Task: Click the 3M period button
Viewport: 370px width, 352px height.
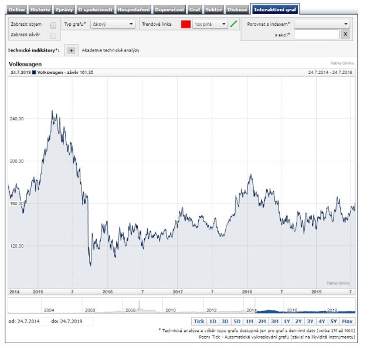Action: click(x=274, y=321)
